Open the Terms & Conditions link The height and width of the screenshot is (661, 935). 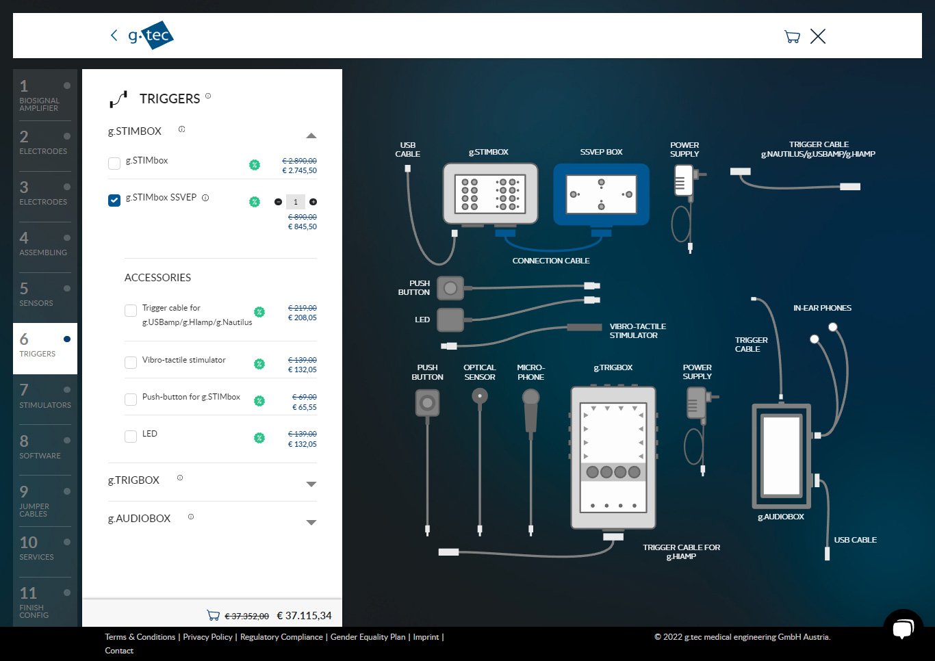click(x=140, y=637)
